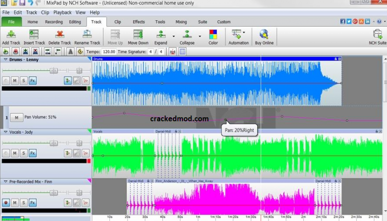
Task: Open the File menu in menu bar
Action: (6, 12)
